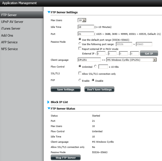The image size is (162, 161).
Task: Click the Flow Control status value 'Unlimited'
Action: point(97,131)
